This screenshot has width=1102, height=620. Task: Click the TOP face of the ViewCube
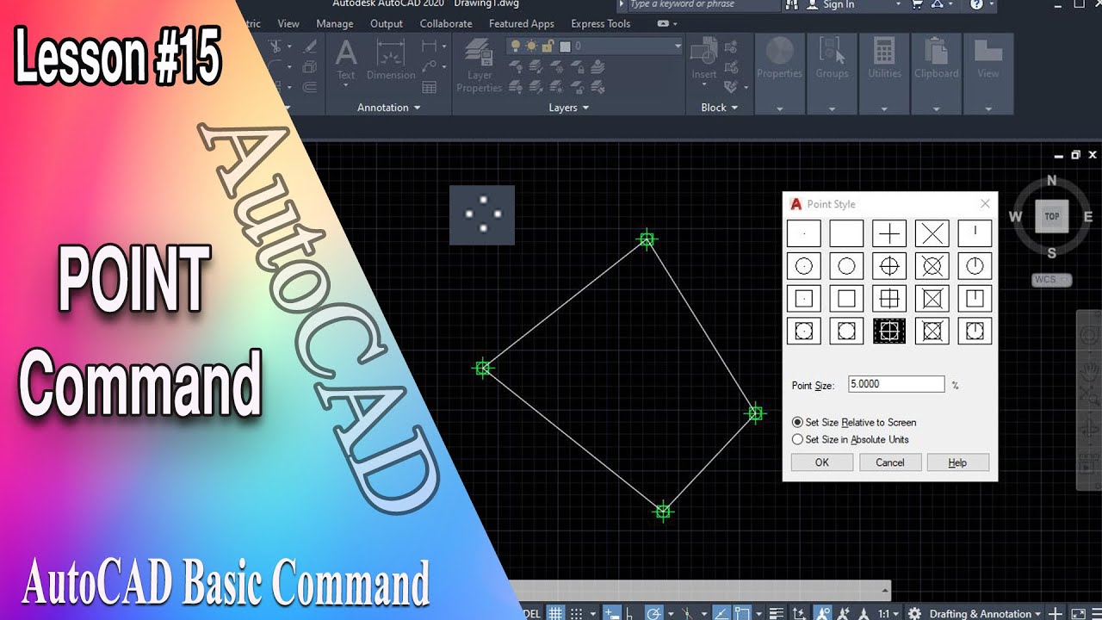1052,217
